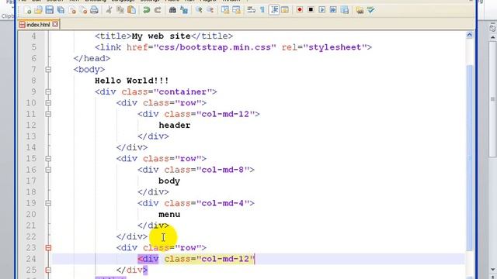Toggle synchronized vertical scrolling

coord(225,10)
